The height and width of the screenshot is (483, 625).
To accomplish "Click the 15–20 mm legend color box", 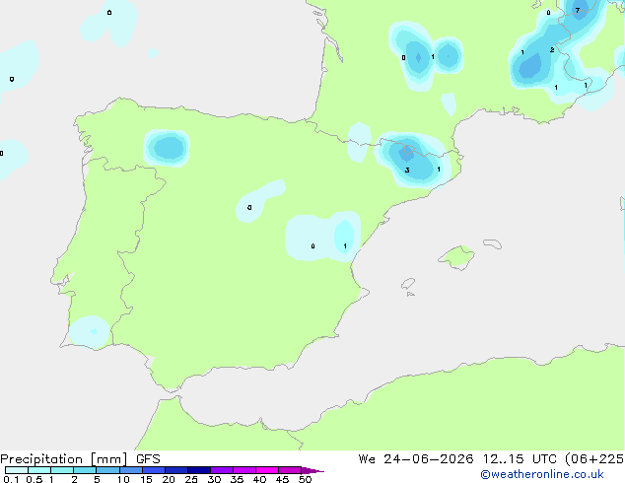I will point(154,470).
